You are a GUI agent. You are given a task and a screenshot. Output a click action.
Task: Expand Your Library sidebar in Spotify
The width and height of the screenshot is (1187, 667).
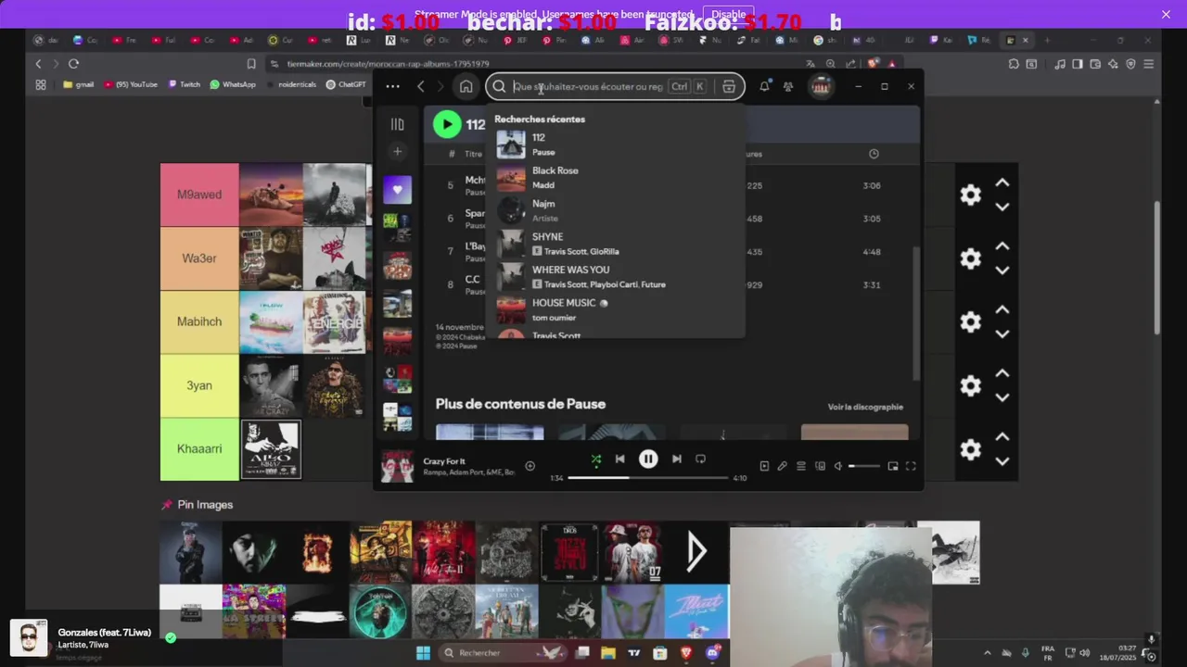point(397,124)
